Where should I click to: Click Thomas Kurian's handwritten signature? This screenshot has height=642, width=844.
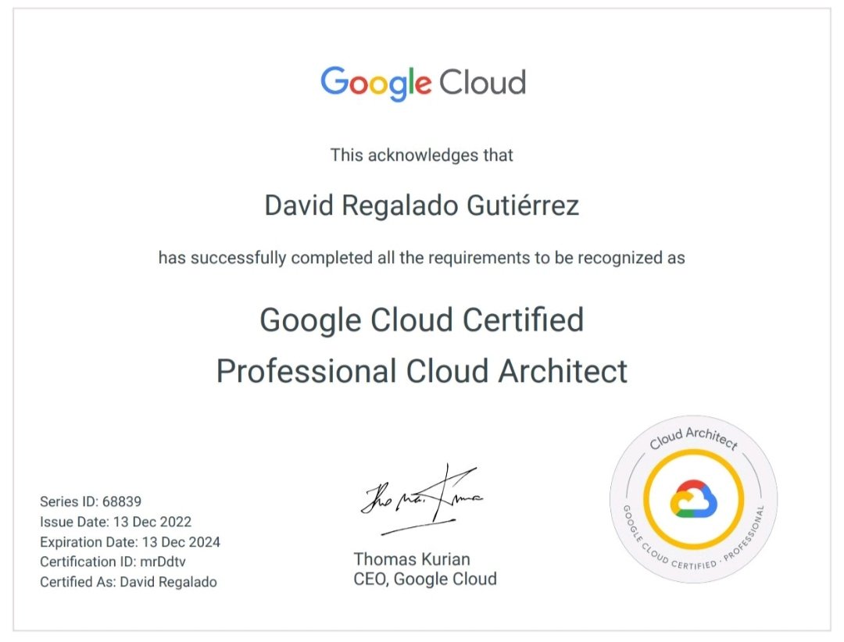point(421,499)
